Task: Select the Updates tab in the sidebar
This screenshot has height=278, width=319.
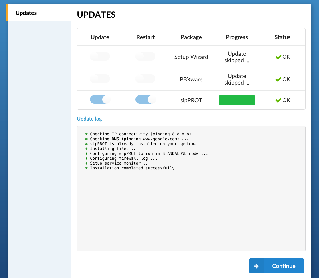Action: (26, 13)
